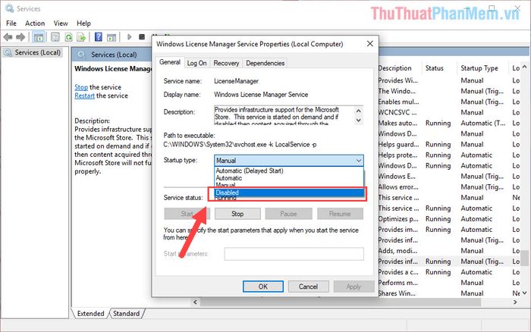Click the services list vertical scrollbar thumb
531x332 pixels.
(524, 258)
